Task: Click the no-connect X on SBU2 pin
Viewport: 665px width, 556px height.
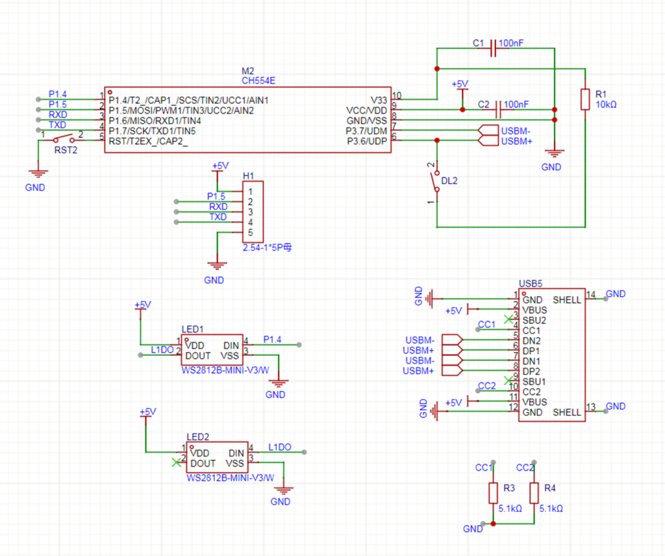Action: (508, 320)
